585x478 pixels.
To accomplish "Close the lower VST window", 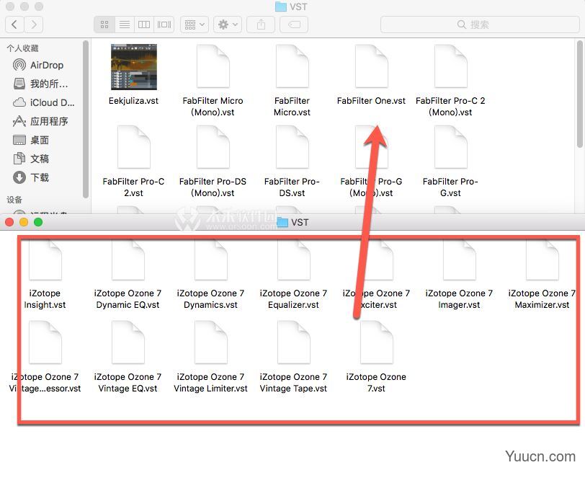I will point(9,222).
